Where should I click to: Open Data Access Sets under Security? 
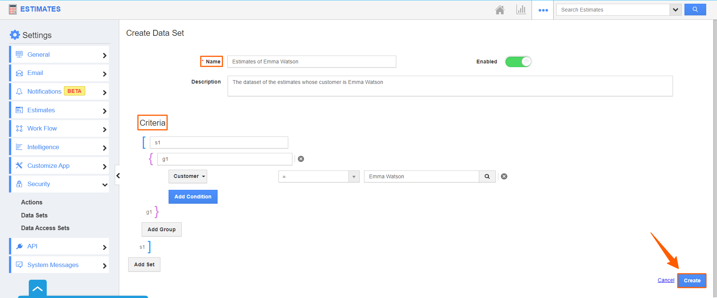click(x=45, y=228)
